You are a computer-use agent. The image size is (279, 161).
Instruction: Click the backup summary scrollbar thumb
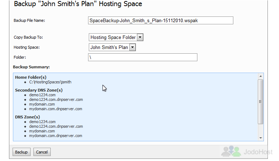tap(261, 102)
